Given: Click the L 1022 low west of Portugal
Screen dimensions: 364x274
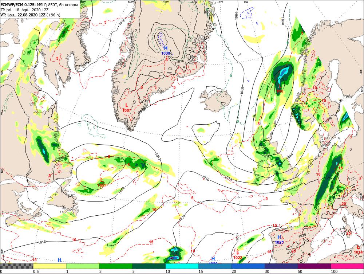Looking at the screenshot, I should point(238,255).
